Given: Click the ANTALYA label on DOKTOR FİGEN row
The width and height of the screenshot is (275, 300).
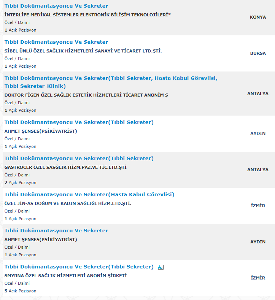Looking at the screenshot, I should click(x=258, y=94).
